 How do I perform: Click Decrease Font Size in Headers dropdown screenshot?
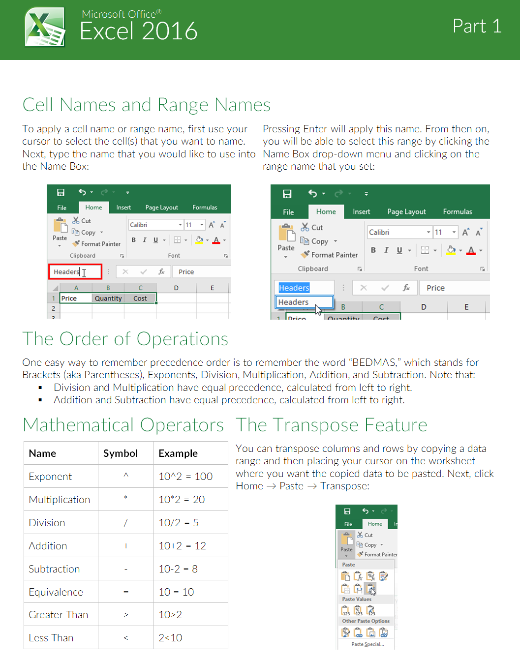coord(479,232)
